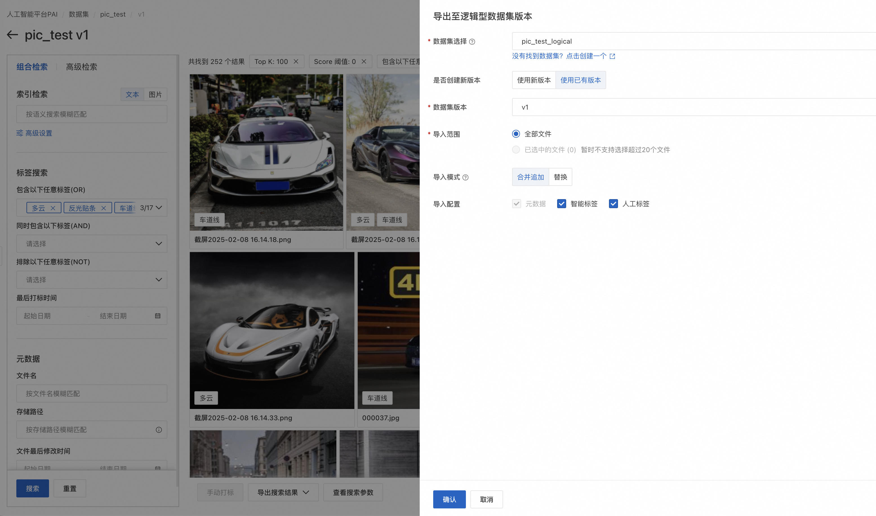This screenshot has height=516, width=876.
Task: Choose 使用新版本 option
Action: [x=534, y=80]
